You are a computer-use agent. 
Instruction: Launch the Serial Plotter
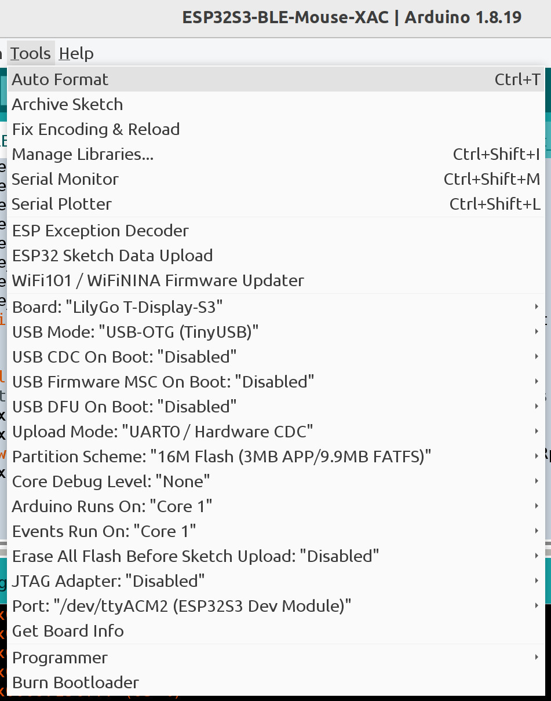[x=276, y=204]
